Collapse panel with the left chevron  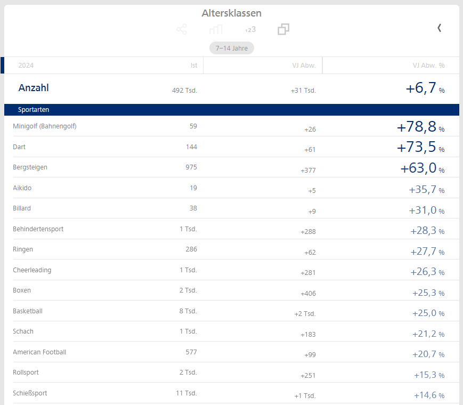click(439, 28)
